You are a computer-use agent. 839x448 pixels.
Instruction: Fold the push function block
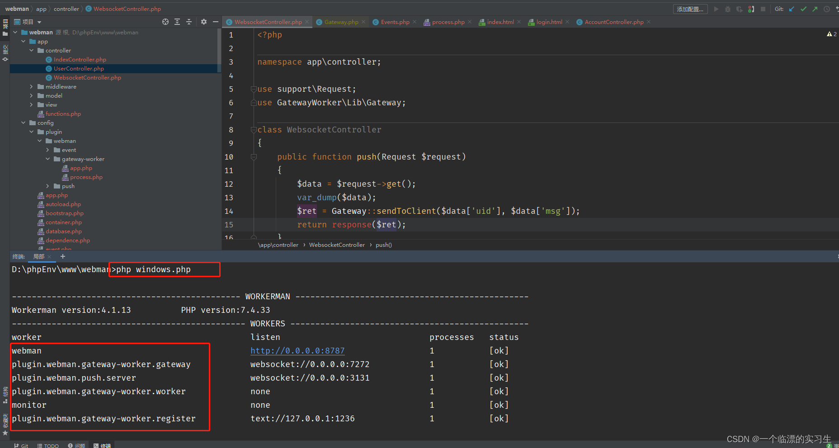pyautogui.click(x=254, y=157)
